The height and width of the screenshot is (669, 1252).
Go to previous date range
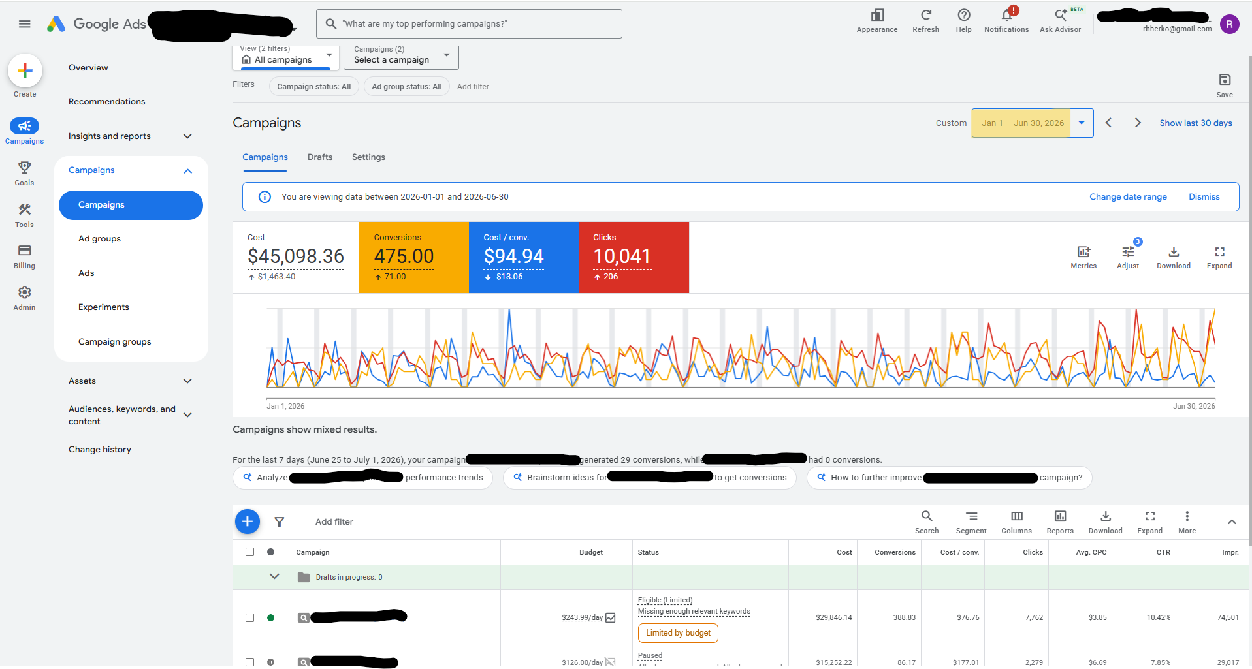1108,123
